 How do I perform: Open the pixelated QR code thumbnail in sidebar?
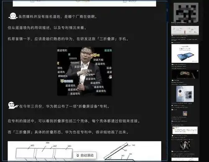coord(186,13)
